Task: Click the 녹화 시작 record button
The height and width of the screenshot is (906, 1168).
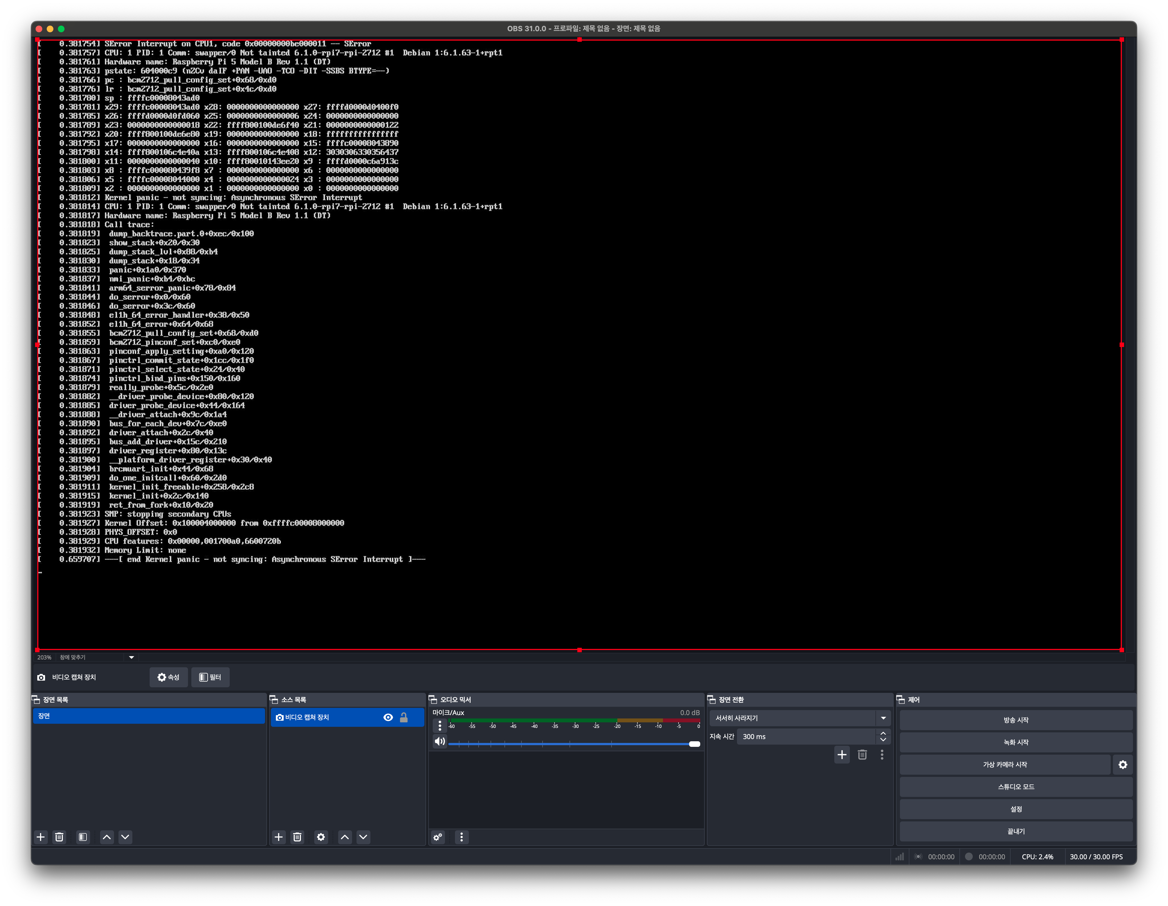Action: [1016, 742]
